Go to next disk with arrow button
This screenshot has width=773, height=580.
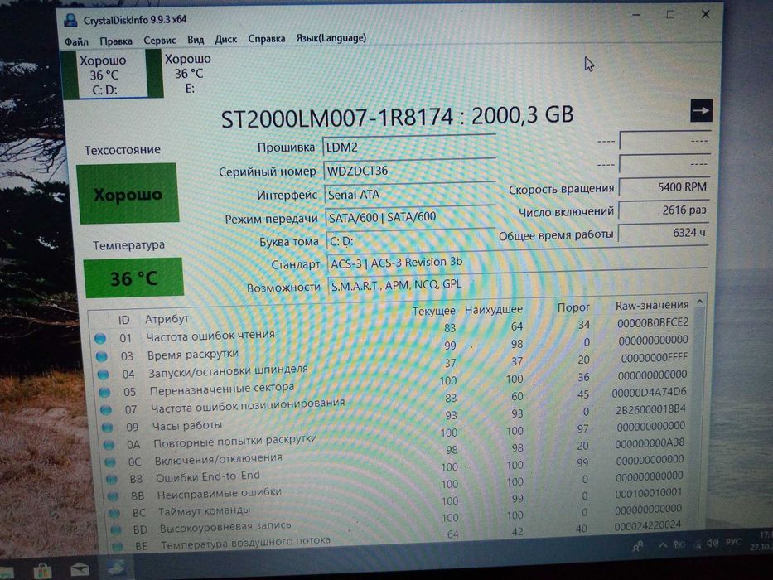click(x=701, y=110)
